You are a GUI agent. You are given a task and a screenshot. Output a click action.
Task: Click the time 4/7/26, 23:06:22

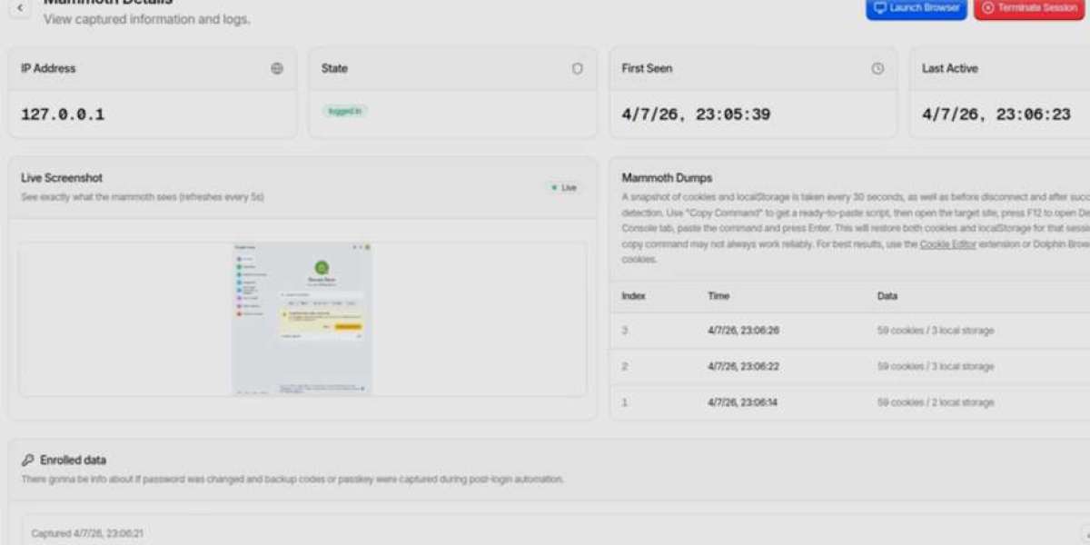click(x=743, y=366)
